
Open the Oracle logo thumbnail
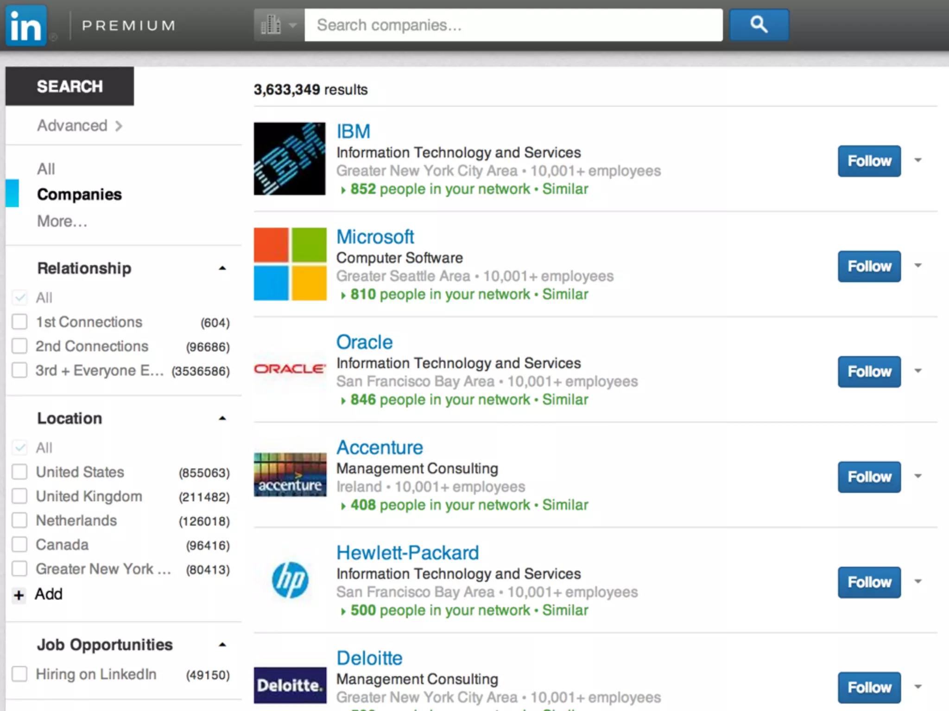click(x=290, y=368)
